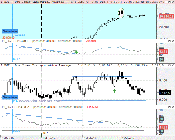The width and height of the screenshot is (175, 140).
Task: Close the I-DJT Transportation Average chart window
Action: tap(173, 65)
